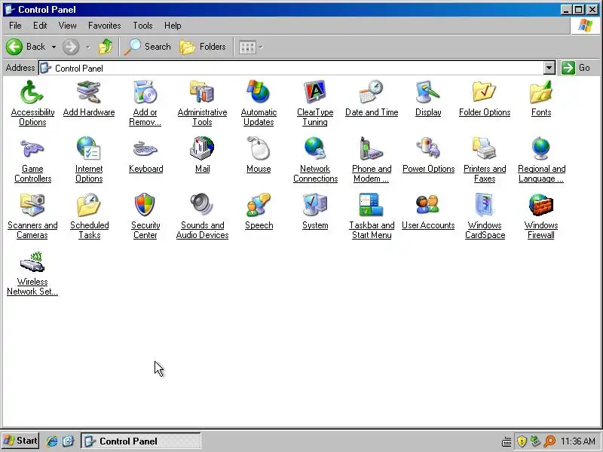Click the keyboard tray icon
The height and width of the screenshot is (452, 603).
[507, 441]
